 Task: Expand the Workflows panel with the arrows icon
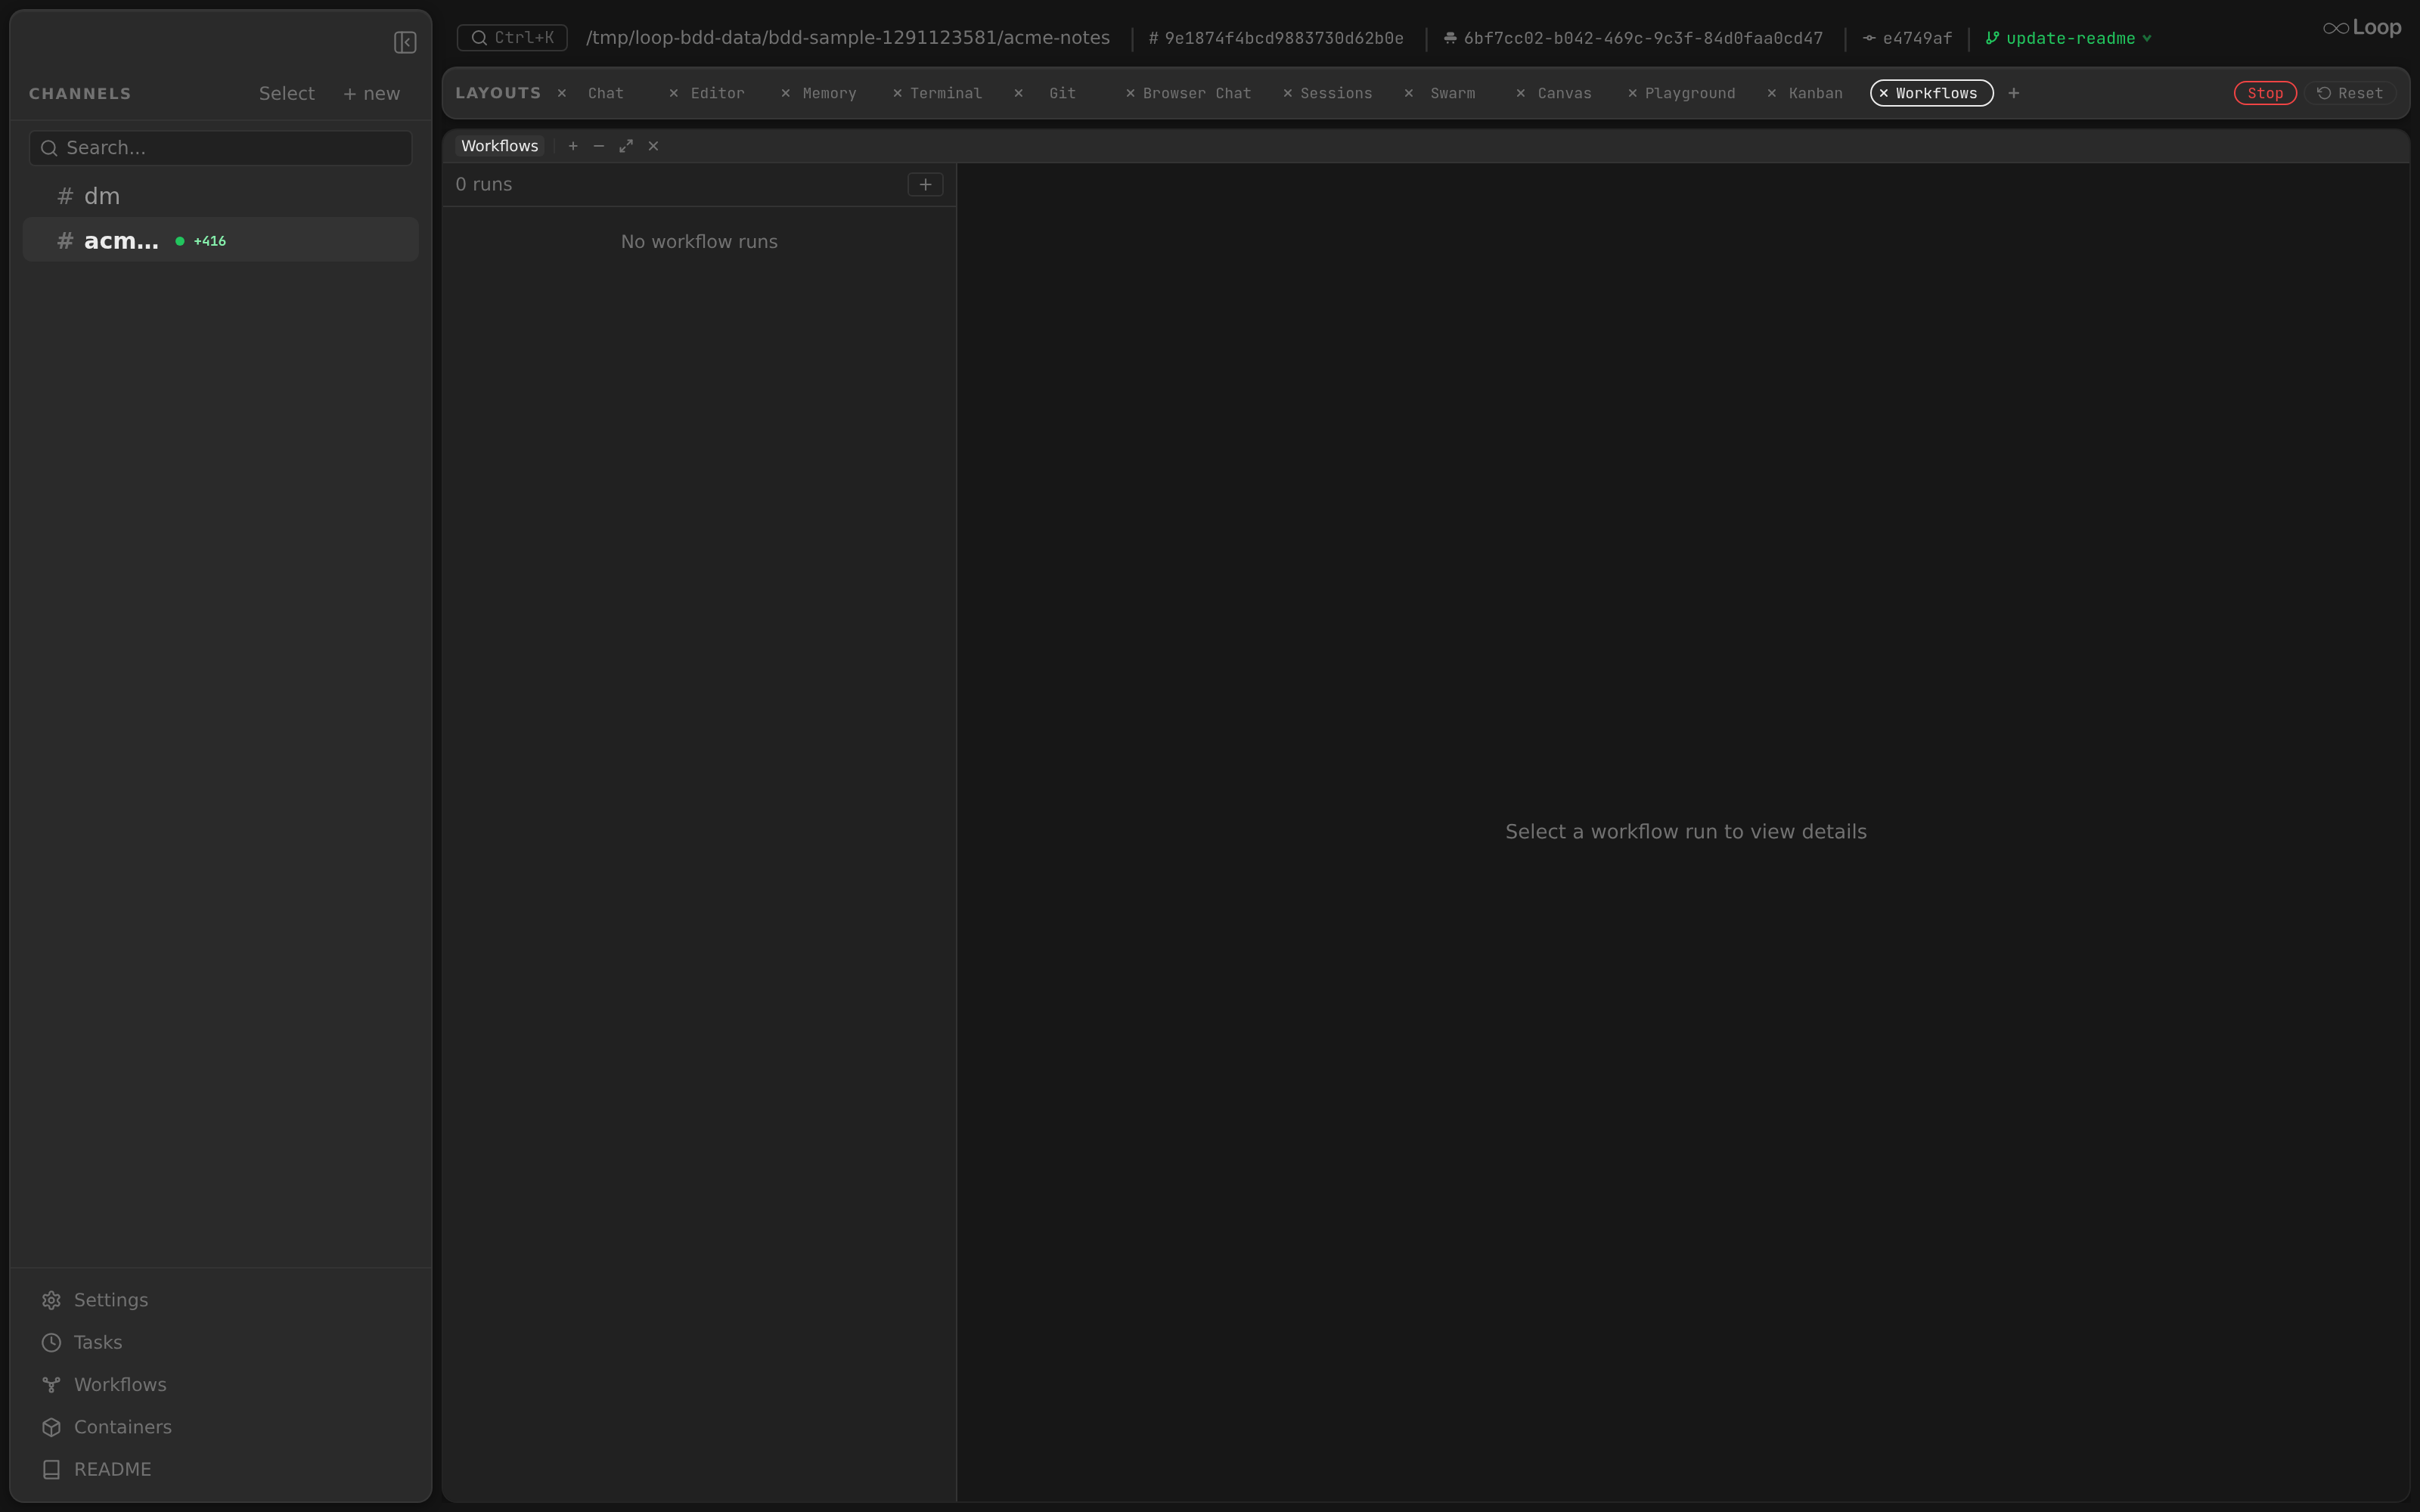pyautogui.click(x=626, y=146)
